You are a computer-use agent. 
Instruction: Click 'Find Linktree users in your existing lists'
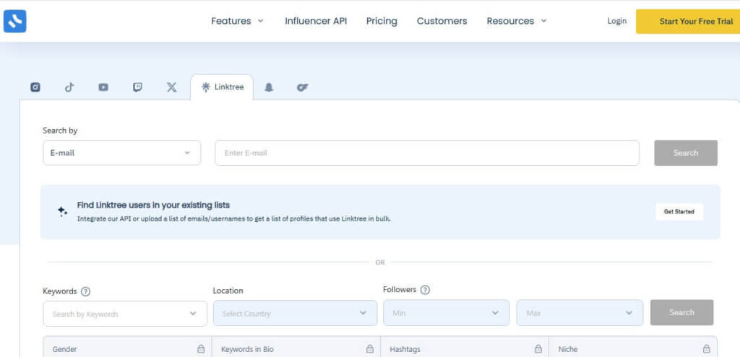point(153,206)
